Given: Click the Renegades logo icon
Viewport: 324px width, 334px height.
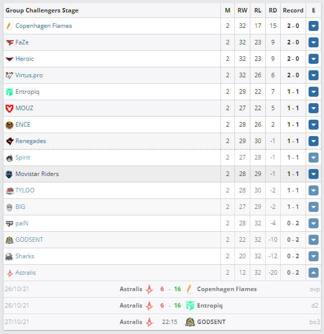Looking at the screenshot, I should coord(9,141).
